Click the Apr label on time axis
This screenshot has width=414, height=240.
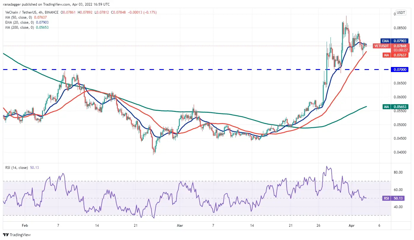[352, 226]
